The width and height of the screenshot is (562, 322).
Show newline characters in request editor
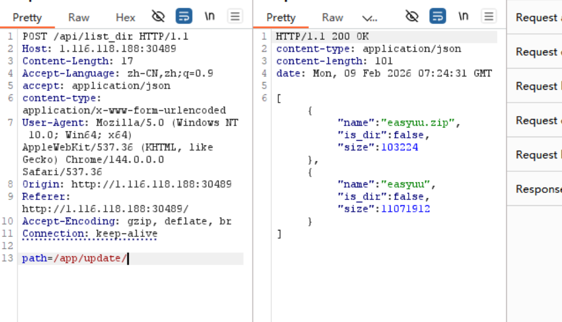210,16
